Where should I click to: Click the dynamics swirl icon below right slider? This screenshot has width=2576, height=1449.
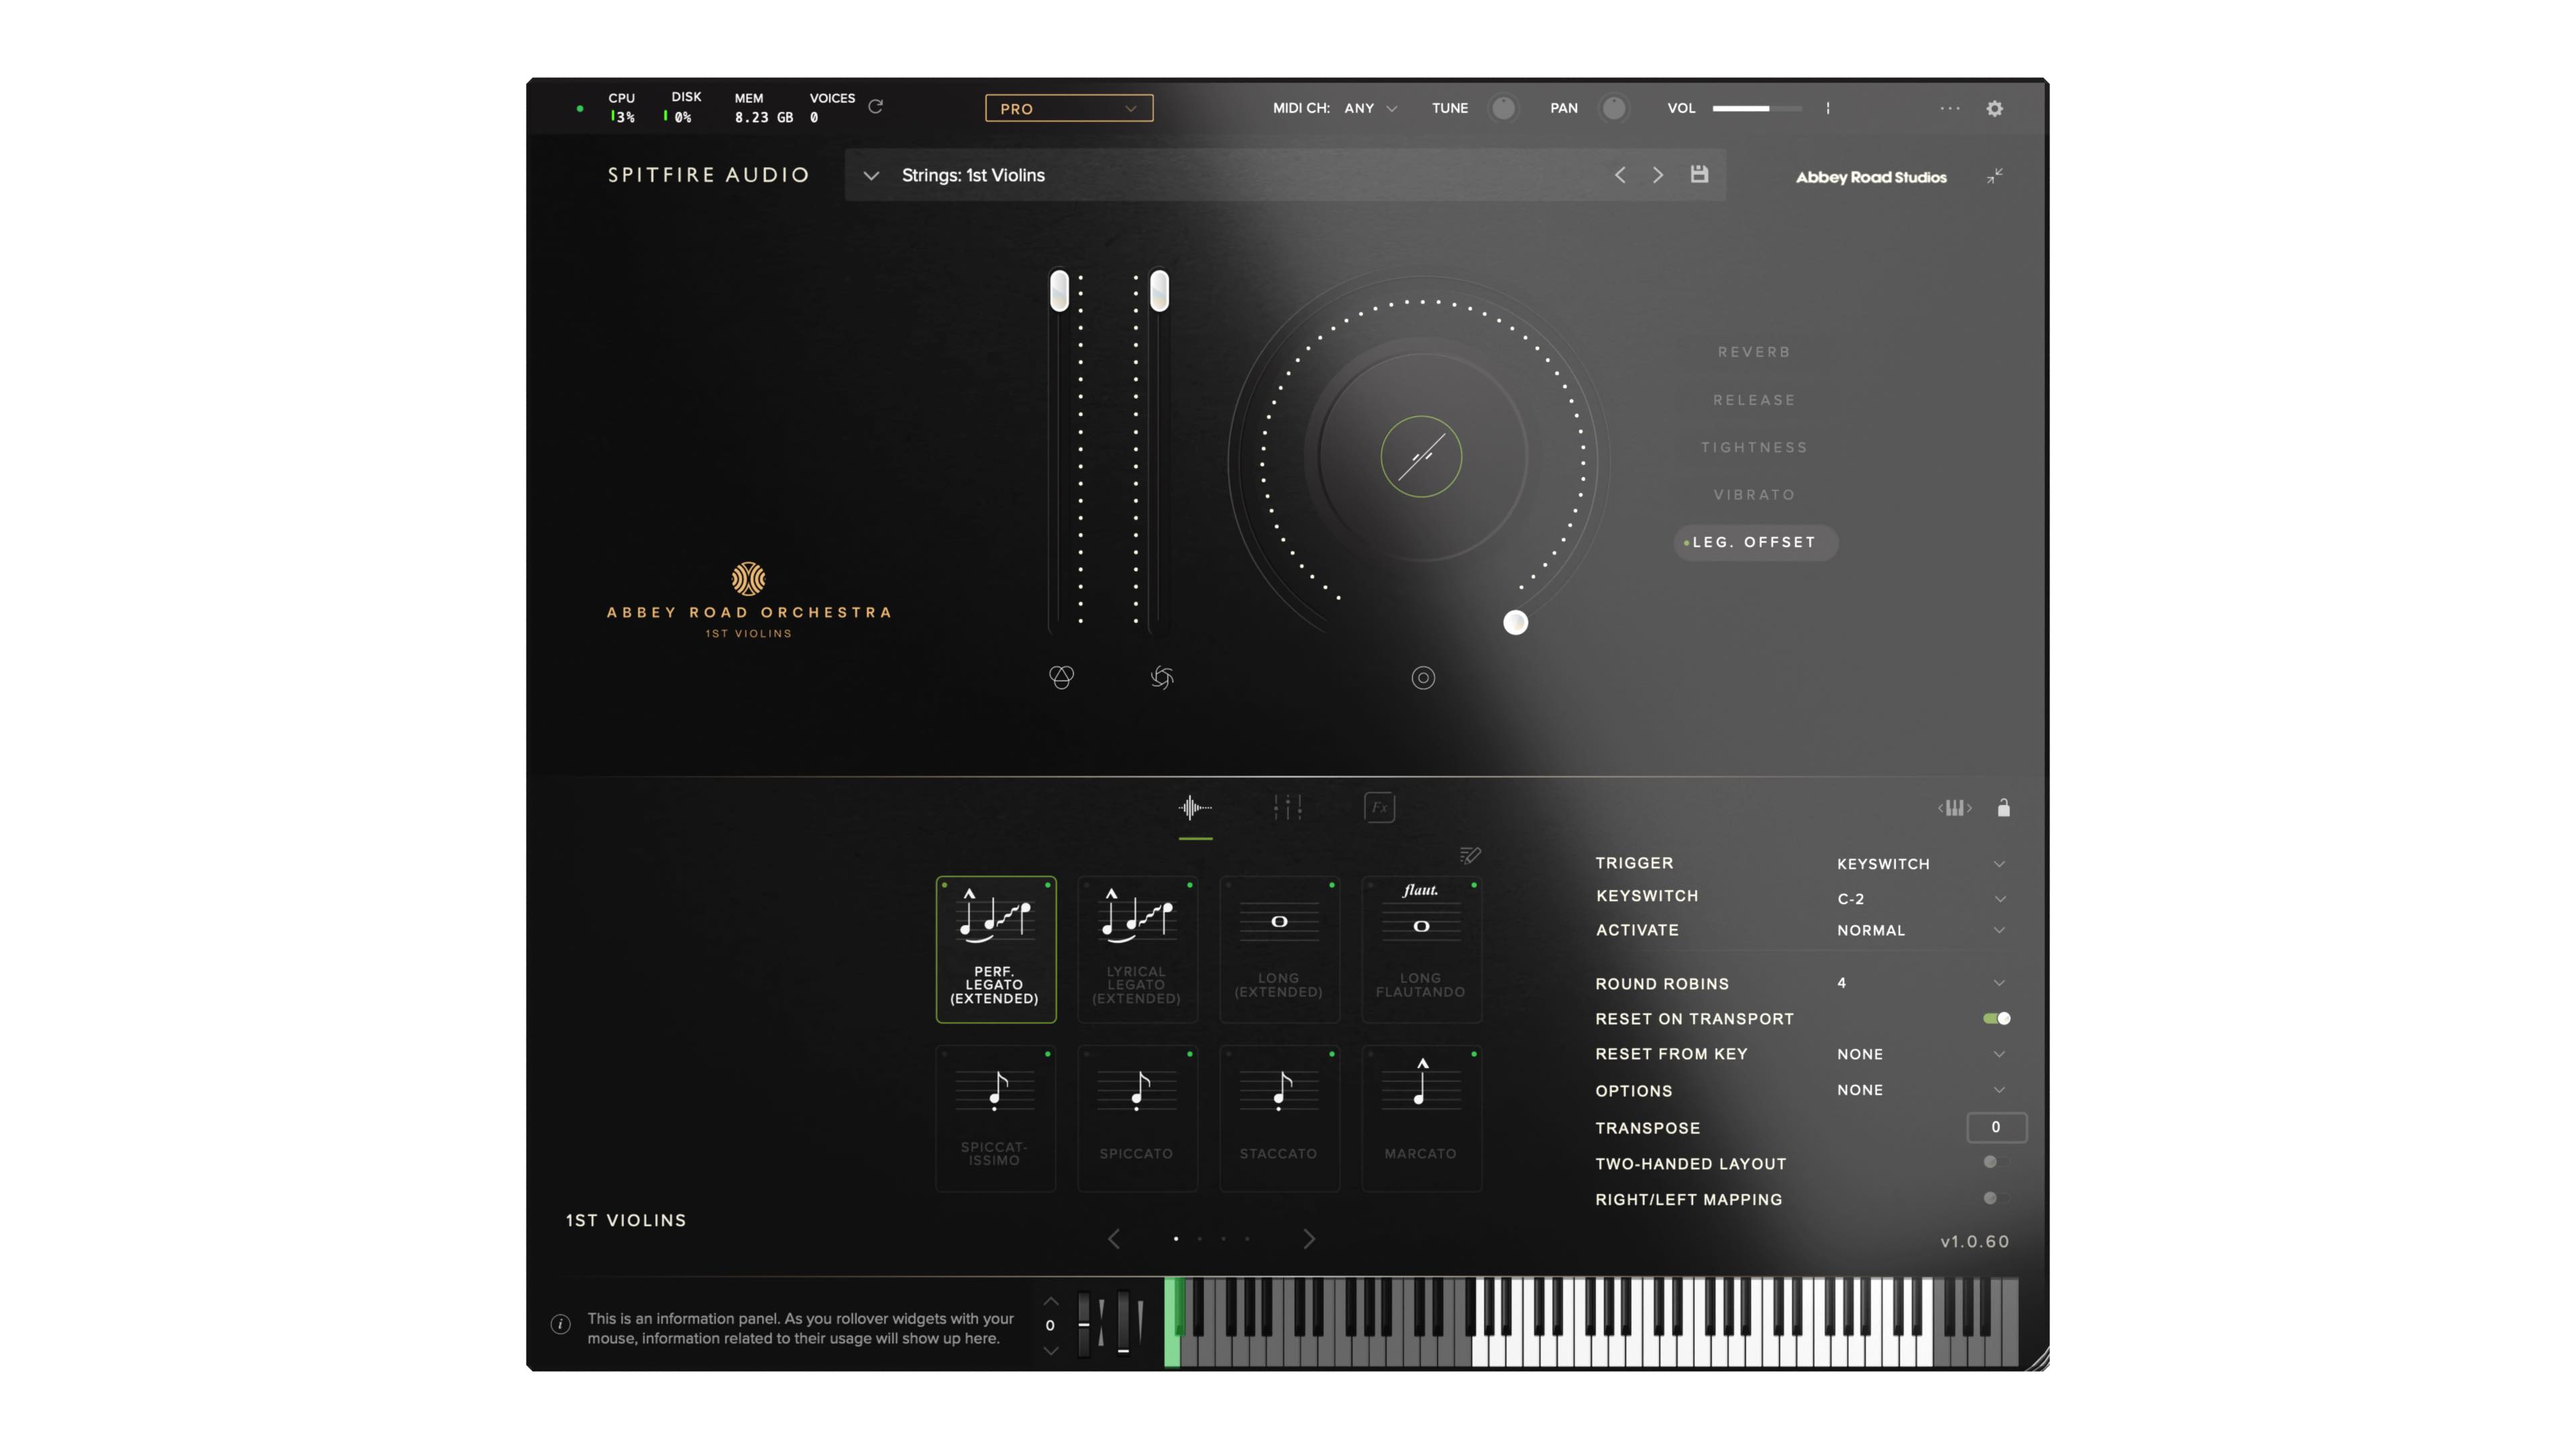click(x=1161, y=677)
